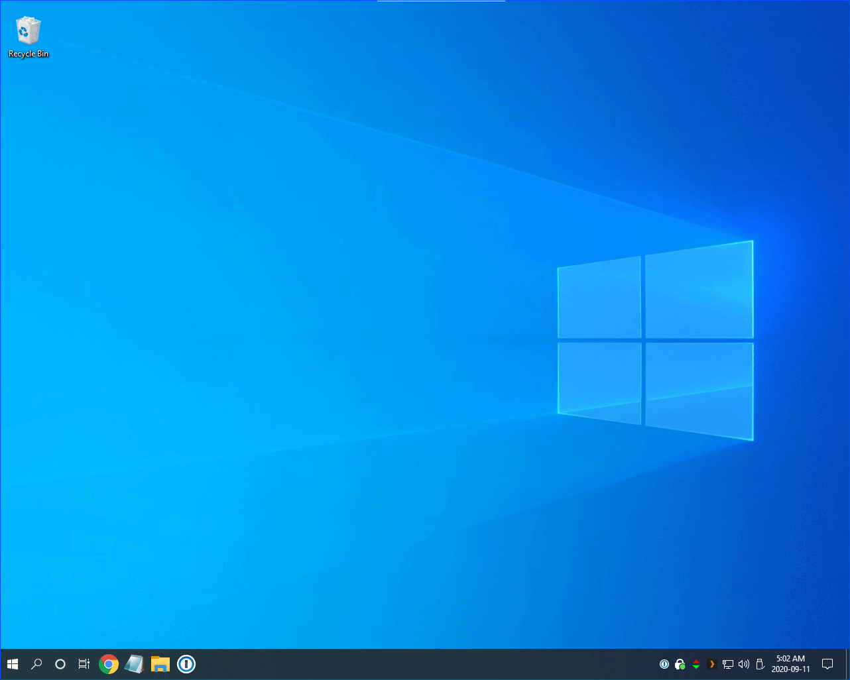Open 1Password from the pinned taskbar icons
850x680 pixels.
186,664
